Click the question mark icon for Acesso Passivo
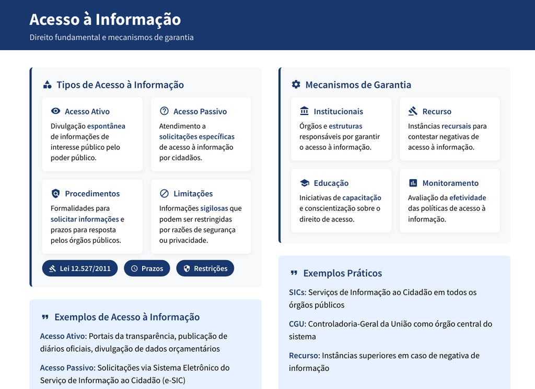Image resolution: width=535 pixels, height=389 pixels. (164, 111)
